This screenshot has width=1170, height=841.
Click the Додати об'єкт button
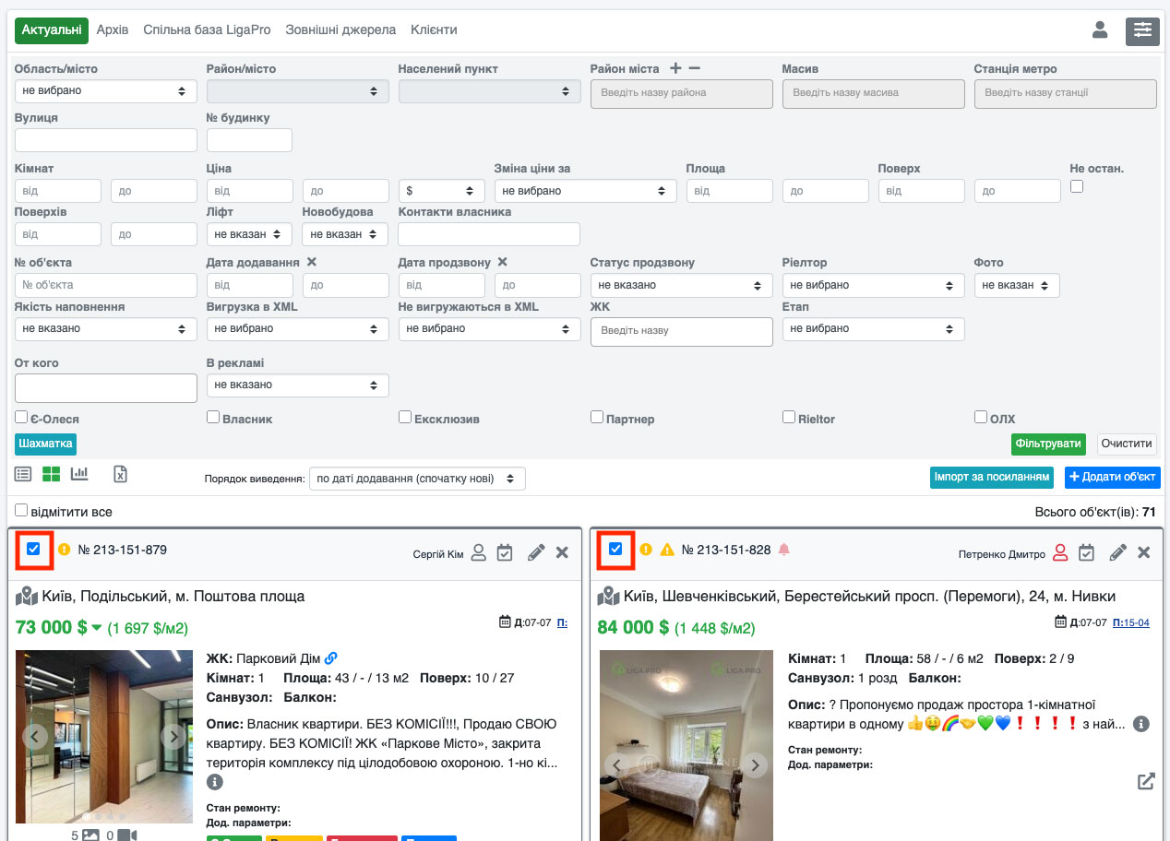(x=1112, y=478)
